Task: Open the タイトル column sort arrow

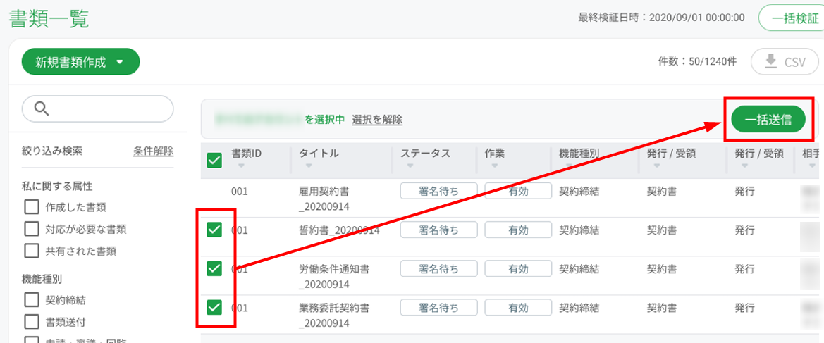Action: (309, 166)
